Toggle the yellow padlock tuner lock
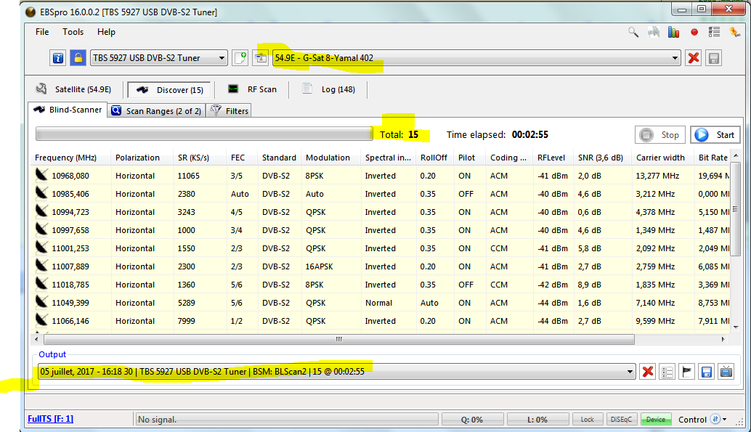This screenshot has width=751, height=432. tap(78, 58)
